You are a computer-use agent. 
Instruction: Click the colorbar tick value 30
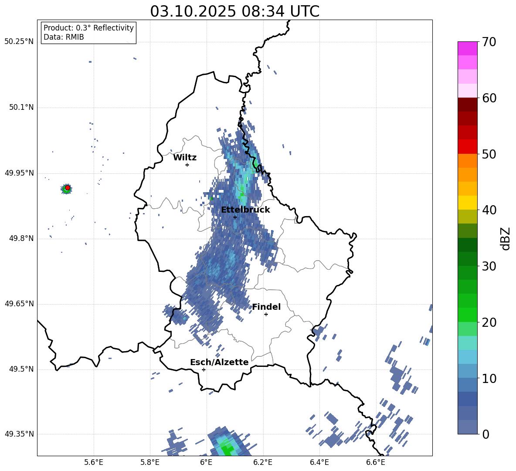tap(489, 266)
